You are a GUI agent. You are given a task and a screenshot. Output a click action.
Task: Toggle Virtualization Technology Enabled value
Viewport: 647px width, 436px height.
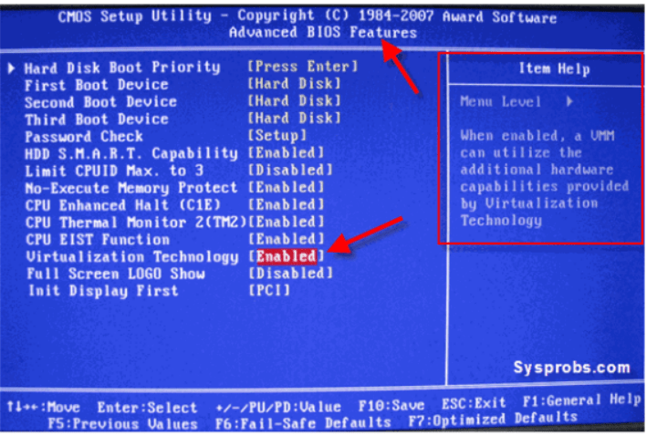[x=287, y=256]
